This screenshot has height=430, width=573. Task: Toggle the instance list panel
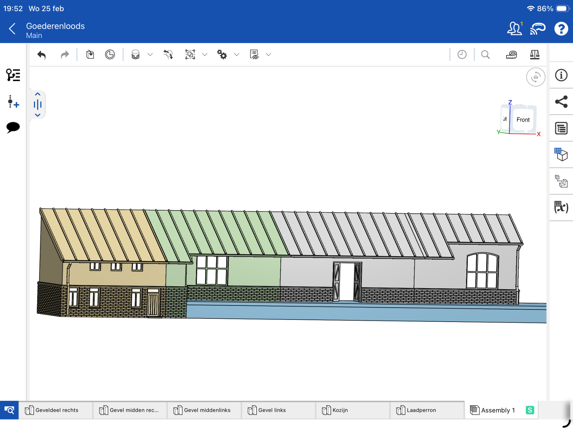(x=13, y=75)
